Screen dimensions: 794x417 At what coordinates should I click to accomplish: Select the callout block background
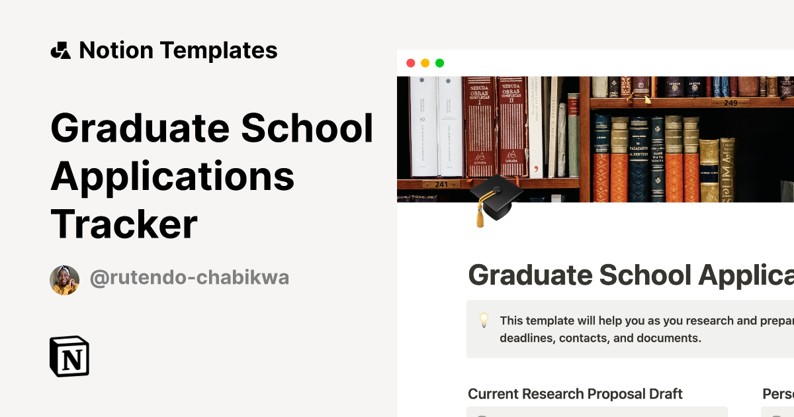click(629, 329)
